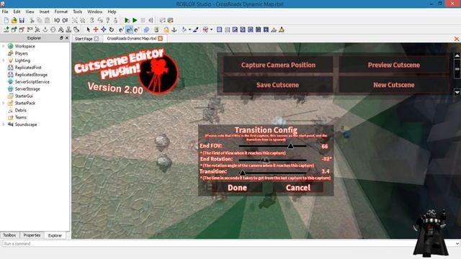Click the Redo arrow icon
Screen dimensions: 461x259
(x=65, y=20)
